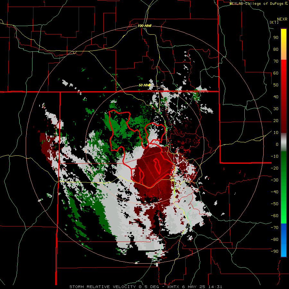289x289 pixels.
Task: Click the blue segment of the color bar
Action: point(284,240)
